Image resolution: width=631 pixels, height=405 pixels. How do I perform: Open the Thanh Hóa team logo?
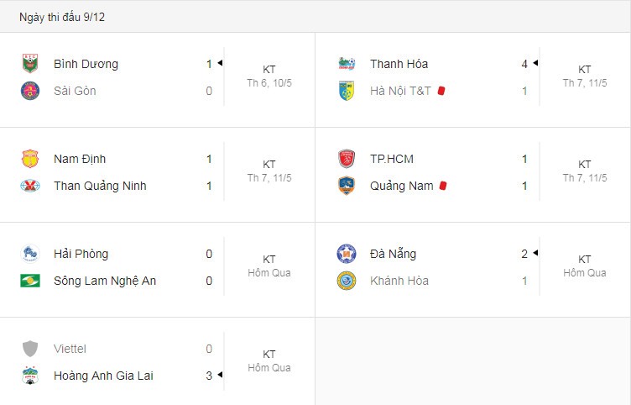347,64
